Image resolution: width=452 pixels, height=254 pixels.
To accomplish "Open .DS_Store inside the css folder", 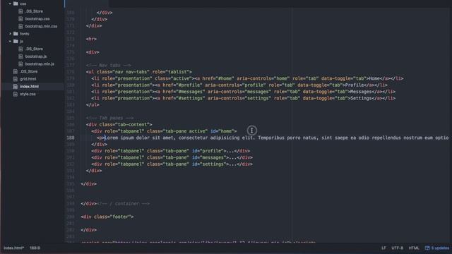I will (x=34, y=11).
